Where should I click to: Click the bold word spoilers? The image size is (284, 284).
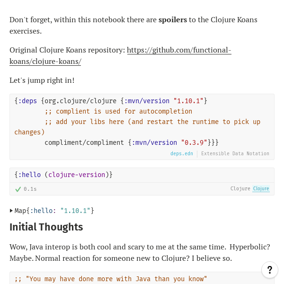[x=172, y=20]
